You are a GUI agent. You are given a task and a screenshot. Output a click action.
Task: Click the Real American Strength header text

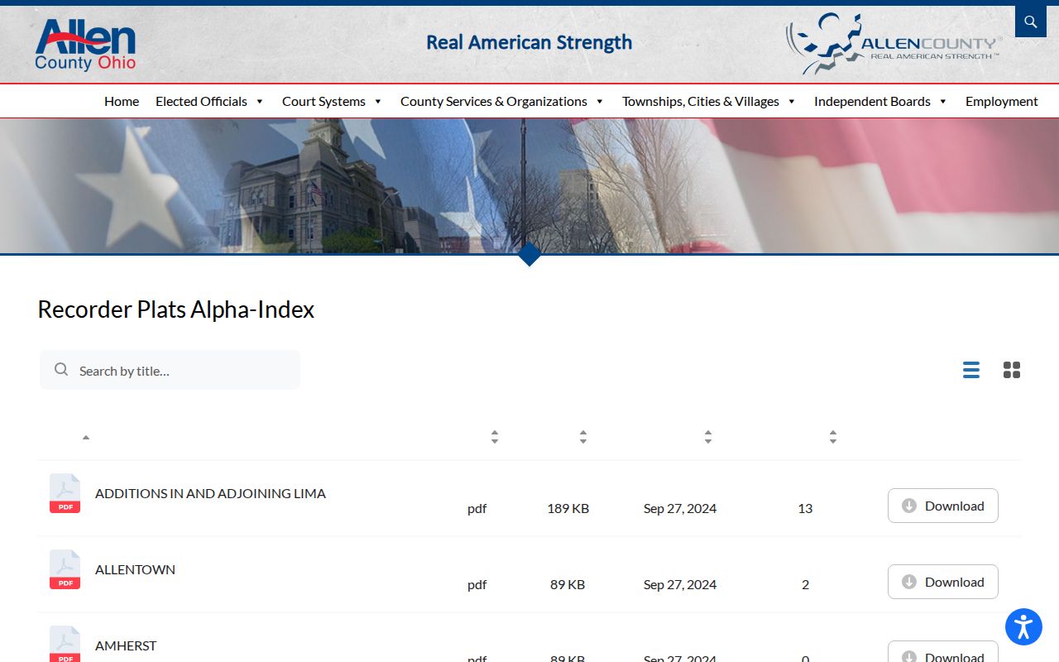(529, 43)
